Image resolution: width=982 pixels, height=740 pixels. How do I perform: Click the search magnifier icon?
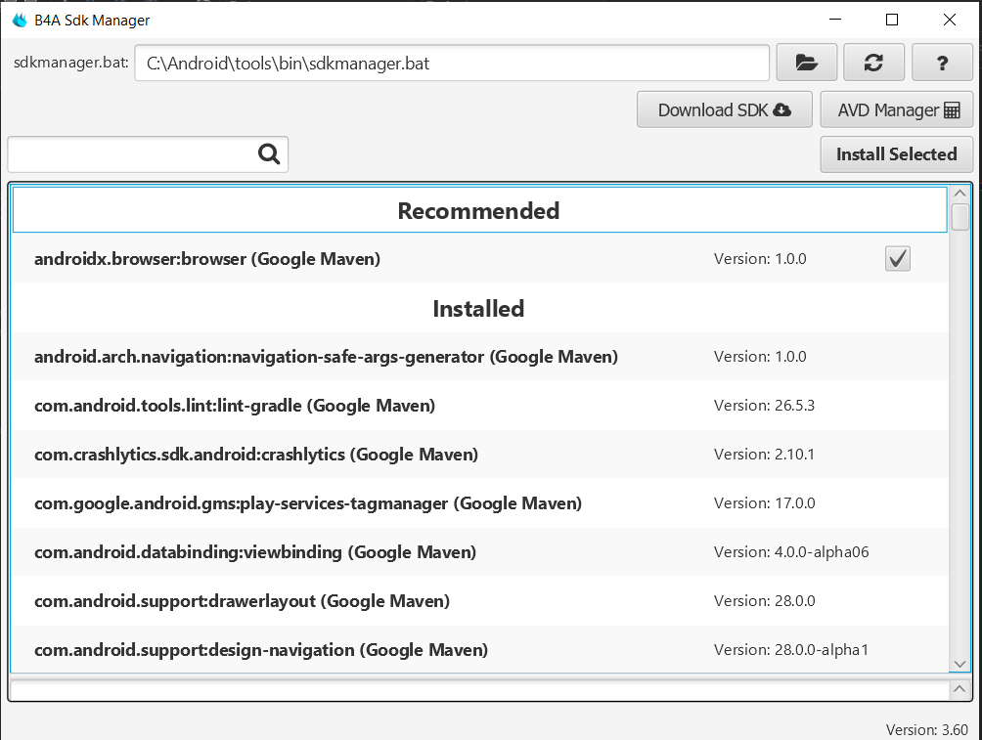(x=269, y=153)
